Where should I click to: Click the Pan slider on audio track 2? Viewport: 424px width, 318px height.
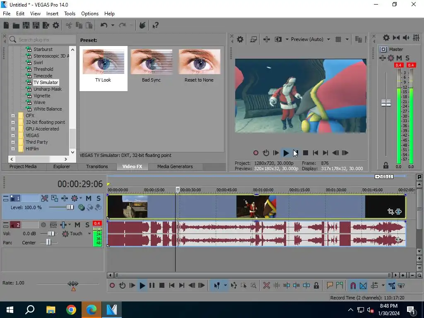[x=49, y=242]
